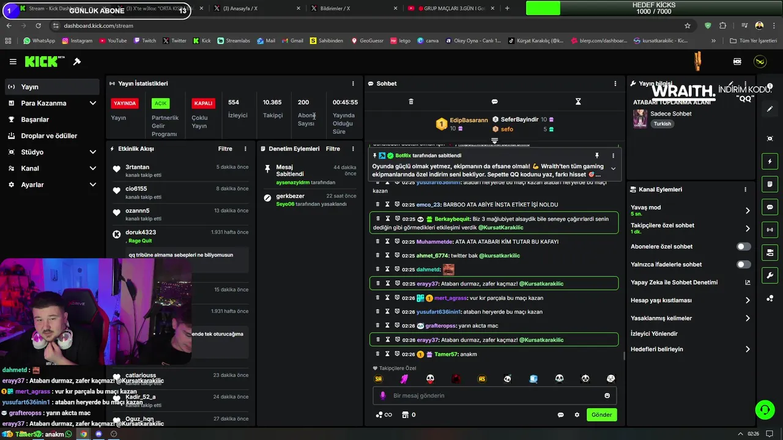Select Yayın in left sidebar
783x440 pixels.
click(52, 87)
